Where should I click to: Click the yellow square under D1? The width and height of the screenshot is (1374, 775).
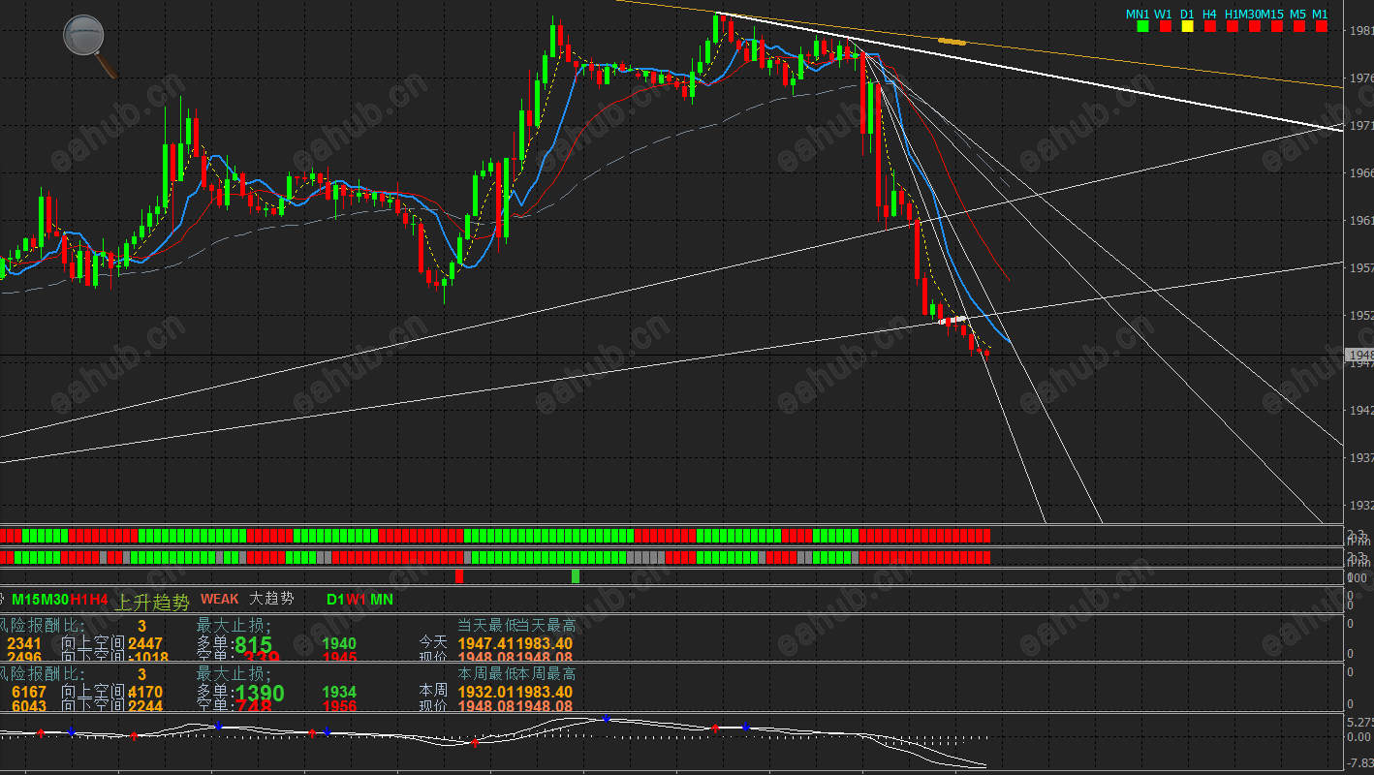tap(1187, 27)
